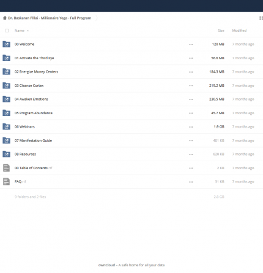Click the 08 Resources folder icon
The width and height of the screenshot is (263, 273).
[x=7, y=154]
